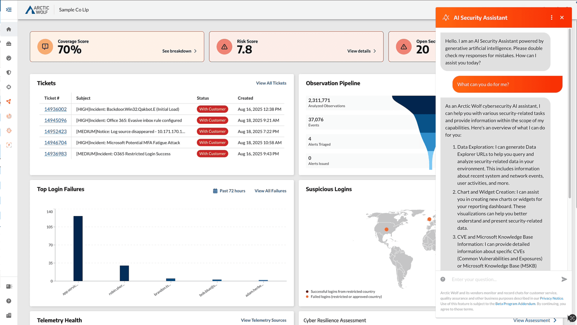
Task: Click the calendar icon next to Past 72 hours
Action: 215,191
